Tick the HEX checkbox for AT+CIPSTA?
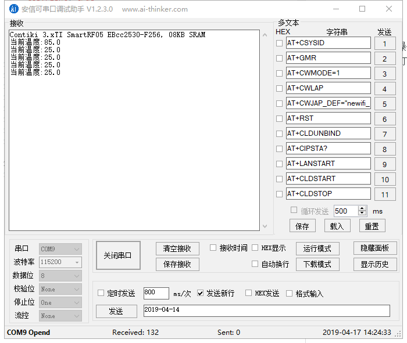 tap(279, 149)
